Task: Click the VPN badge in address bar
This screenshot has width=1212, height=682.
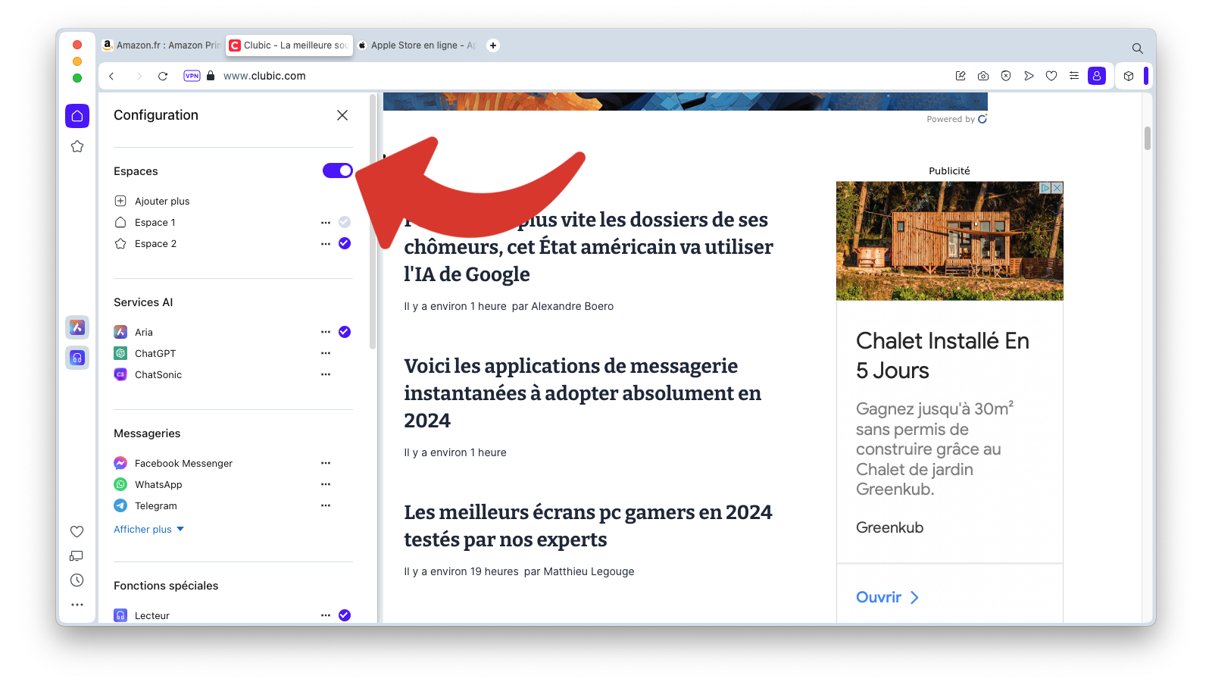Action: (192, 76)
